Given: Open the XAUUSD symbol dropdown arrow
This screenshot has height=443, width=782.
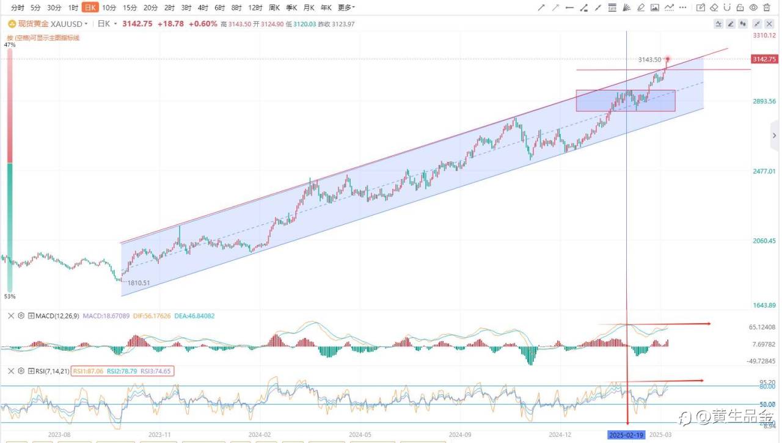Looking at the screenshot, I should (x=86, y=24).
